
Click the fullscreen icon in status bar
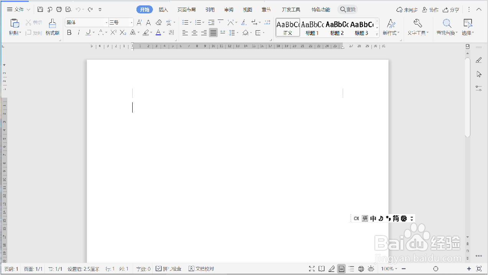pos(312,269)
